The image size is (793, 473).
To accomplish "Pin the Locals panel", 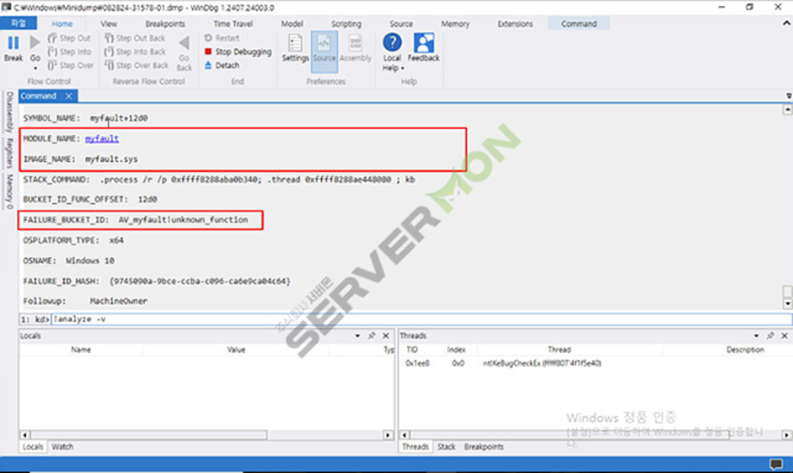I will click(x=372, y=336).
